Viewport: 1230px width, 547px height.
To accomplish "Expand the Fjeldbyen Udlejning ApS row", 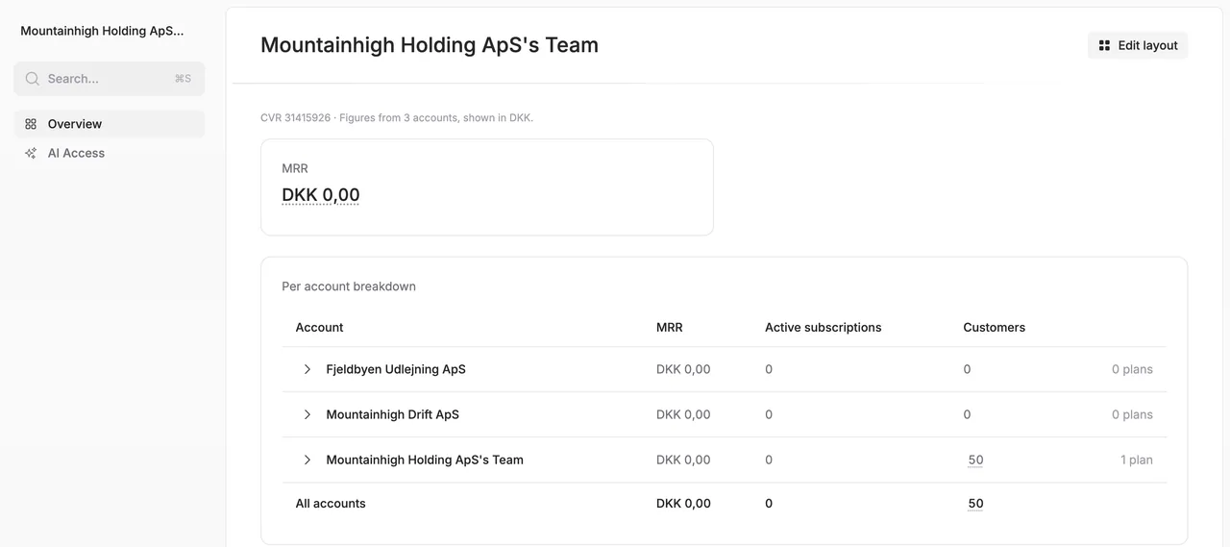I will click(x=307, y=369).
